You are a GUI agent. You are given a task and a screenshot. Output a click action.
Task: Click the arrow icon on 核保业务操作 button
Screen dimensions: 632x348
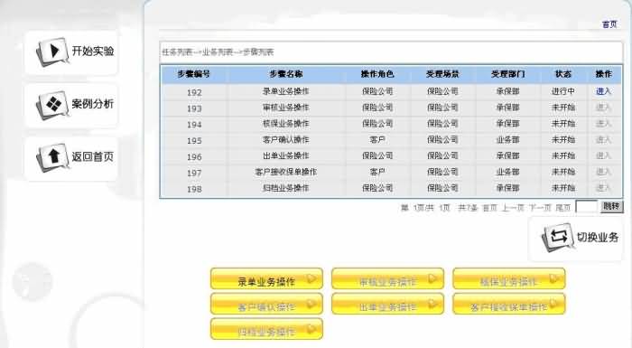click(x=553, y=278)
